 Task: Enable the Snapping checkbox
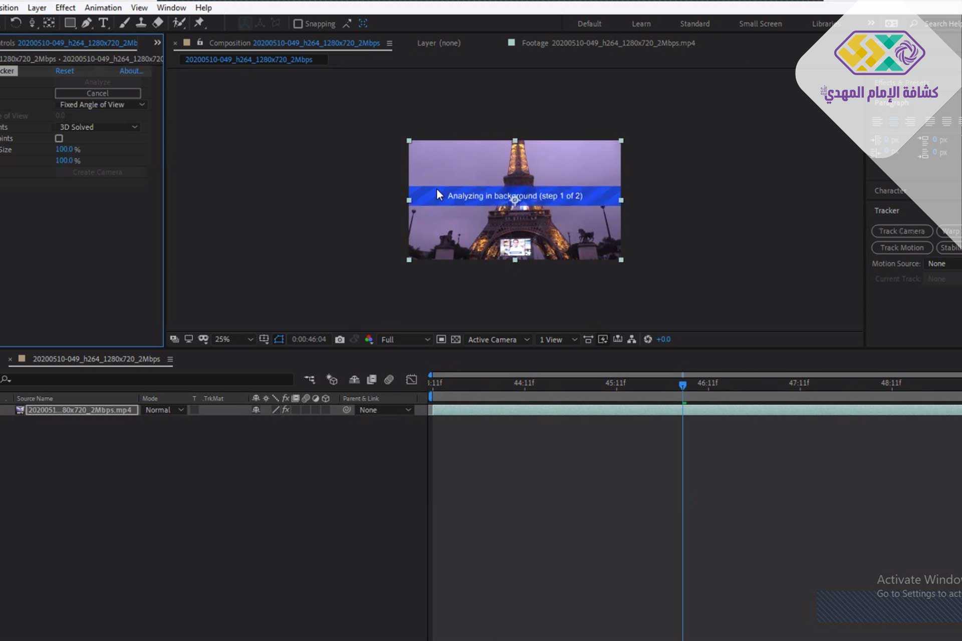coord(298,24)
